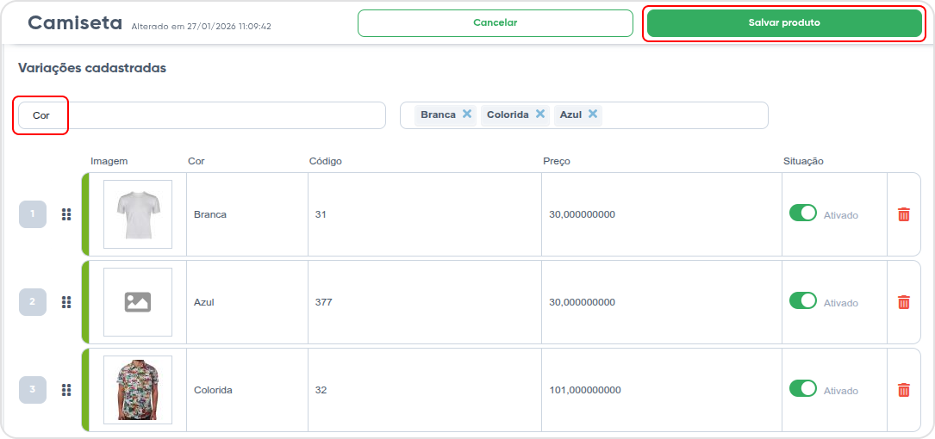Remove the Azul tag with its X
The height and width of the screenshot is (439, 935).
point(593,114)
